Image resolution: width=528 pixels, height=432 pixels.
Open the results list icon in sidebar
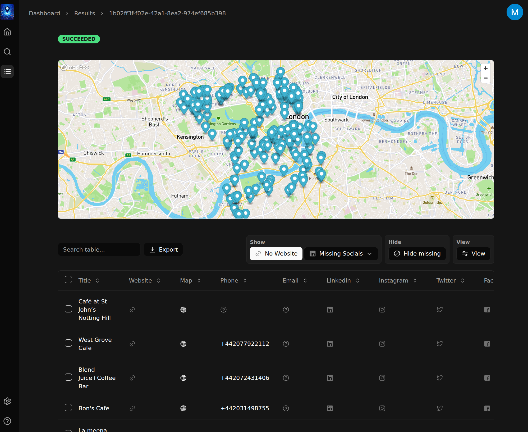point(7,71)
